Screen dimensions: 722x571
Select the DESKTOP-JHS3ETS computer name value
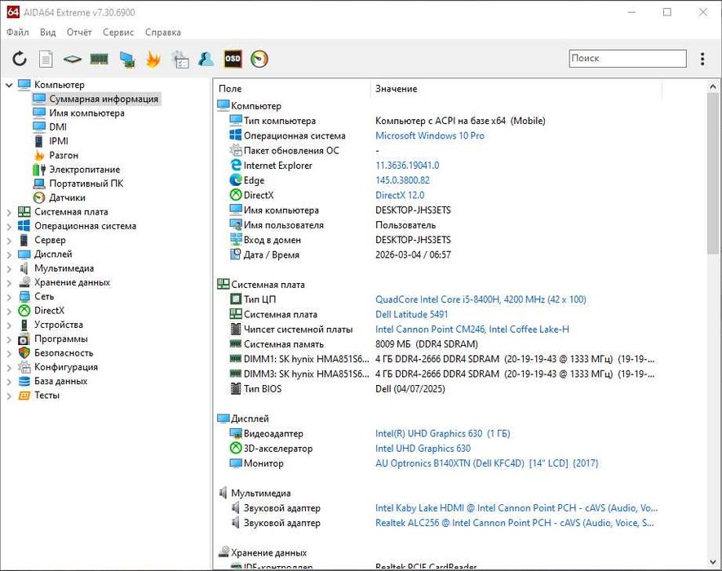pos(413,210)
